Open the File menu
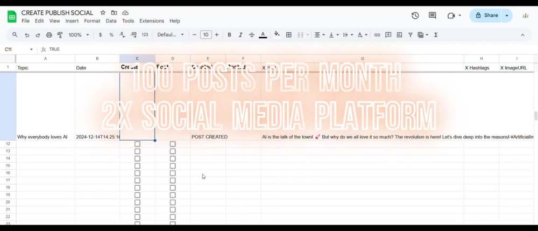 tap(25, 21)
